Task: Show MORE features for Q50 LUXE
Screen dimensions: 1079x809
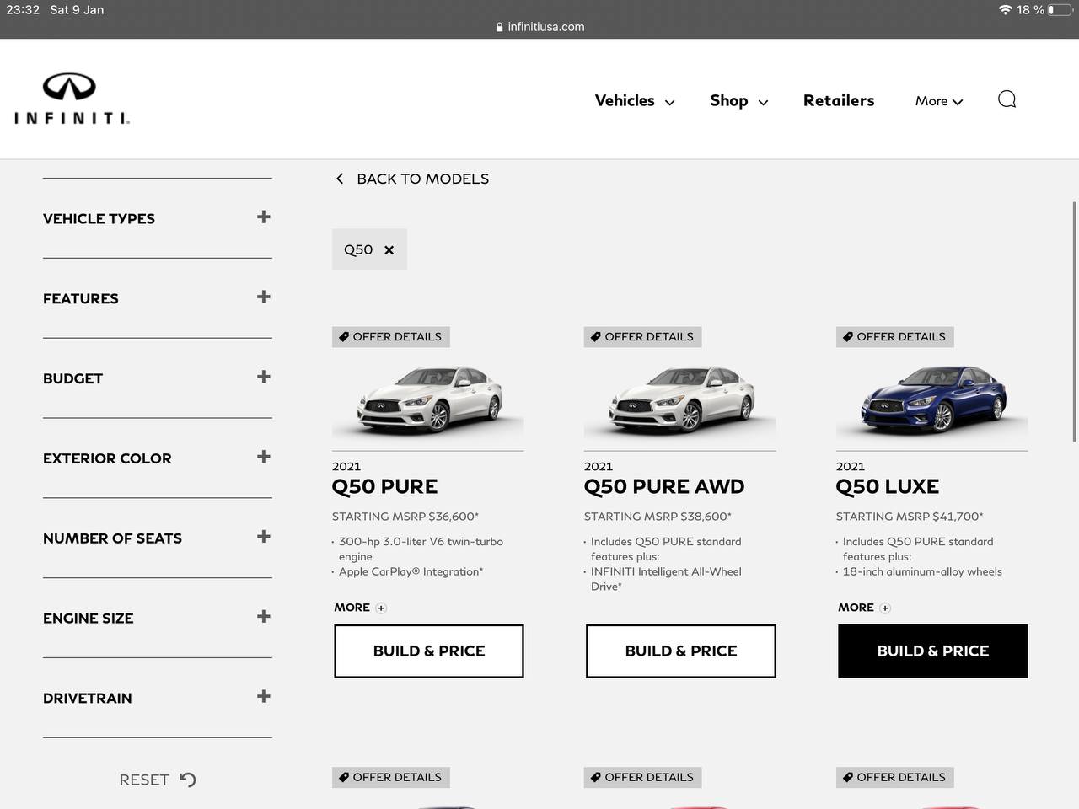Action: [x=864, y=608]
